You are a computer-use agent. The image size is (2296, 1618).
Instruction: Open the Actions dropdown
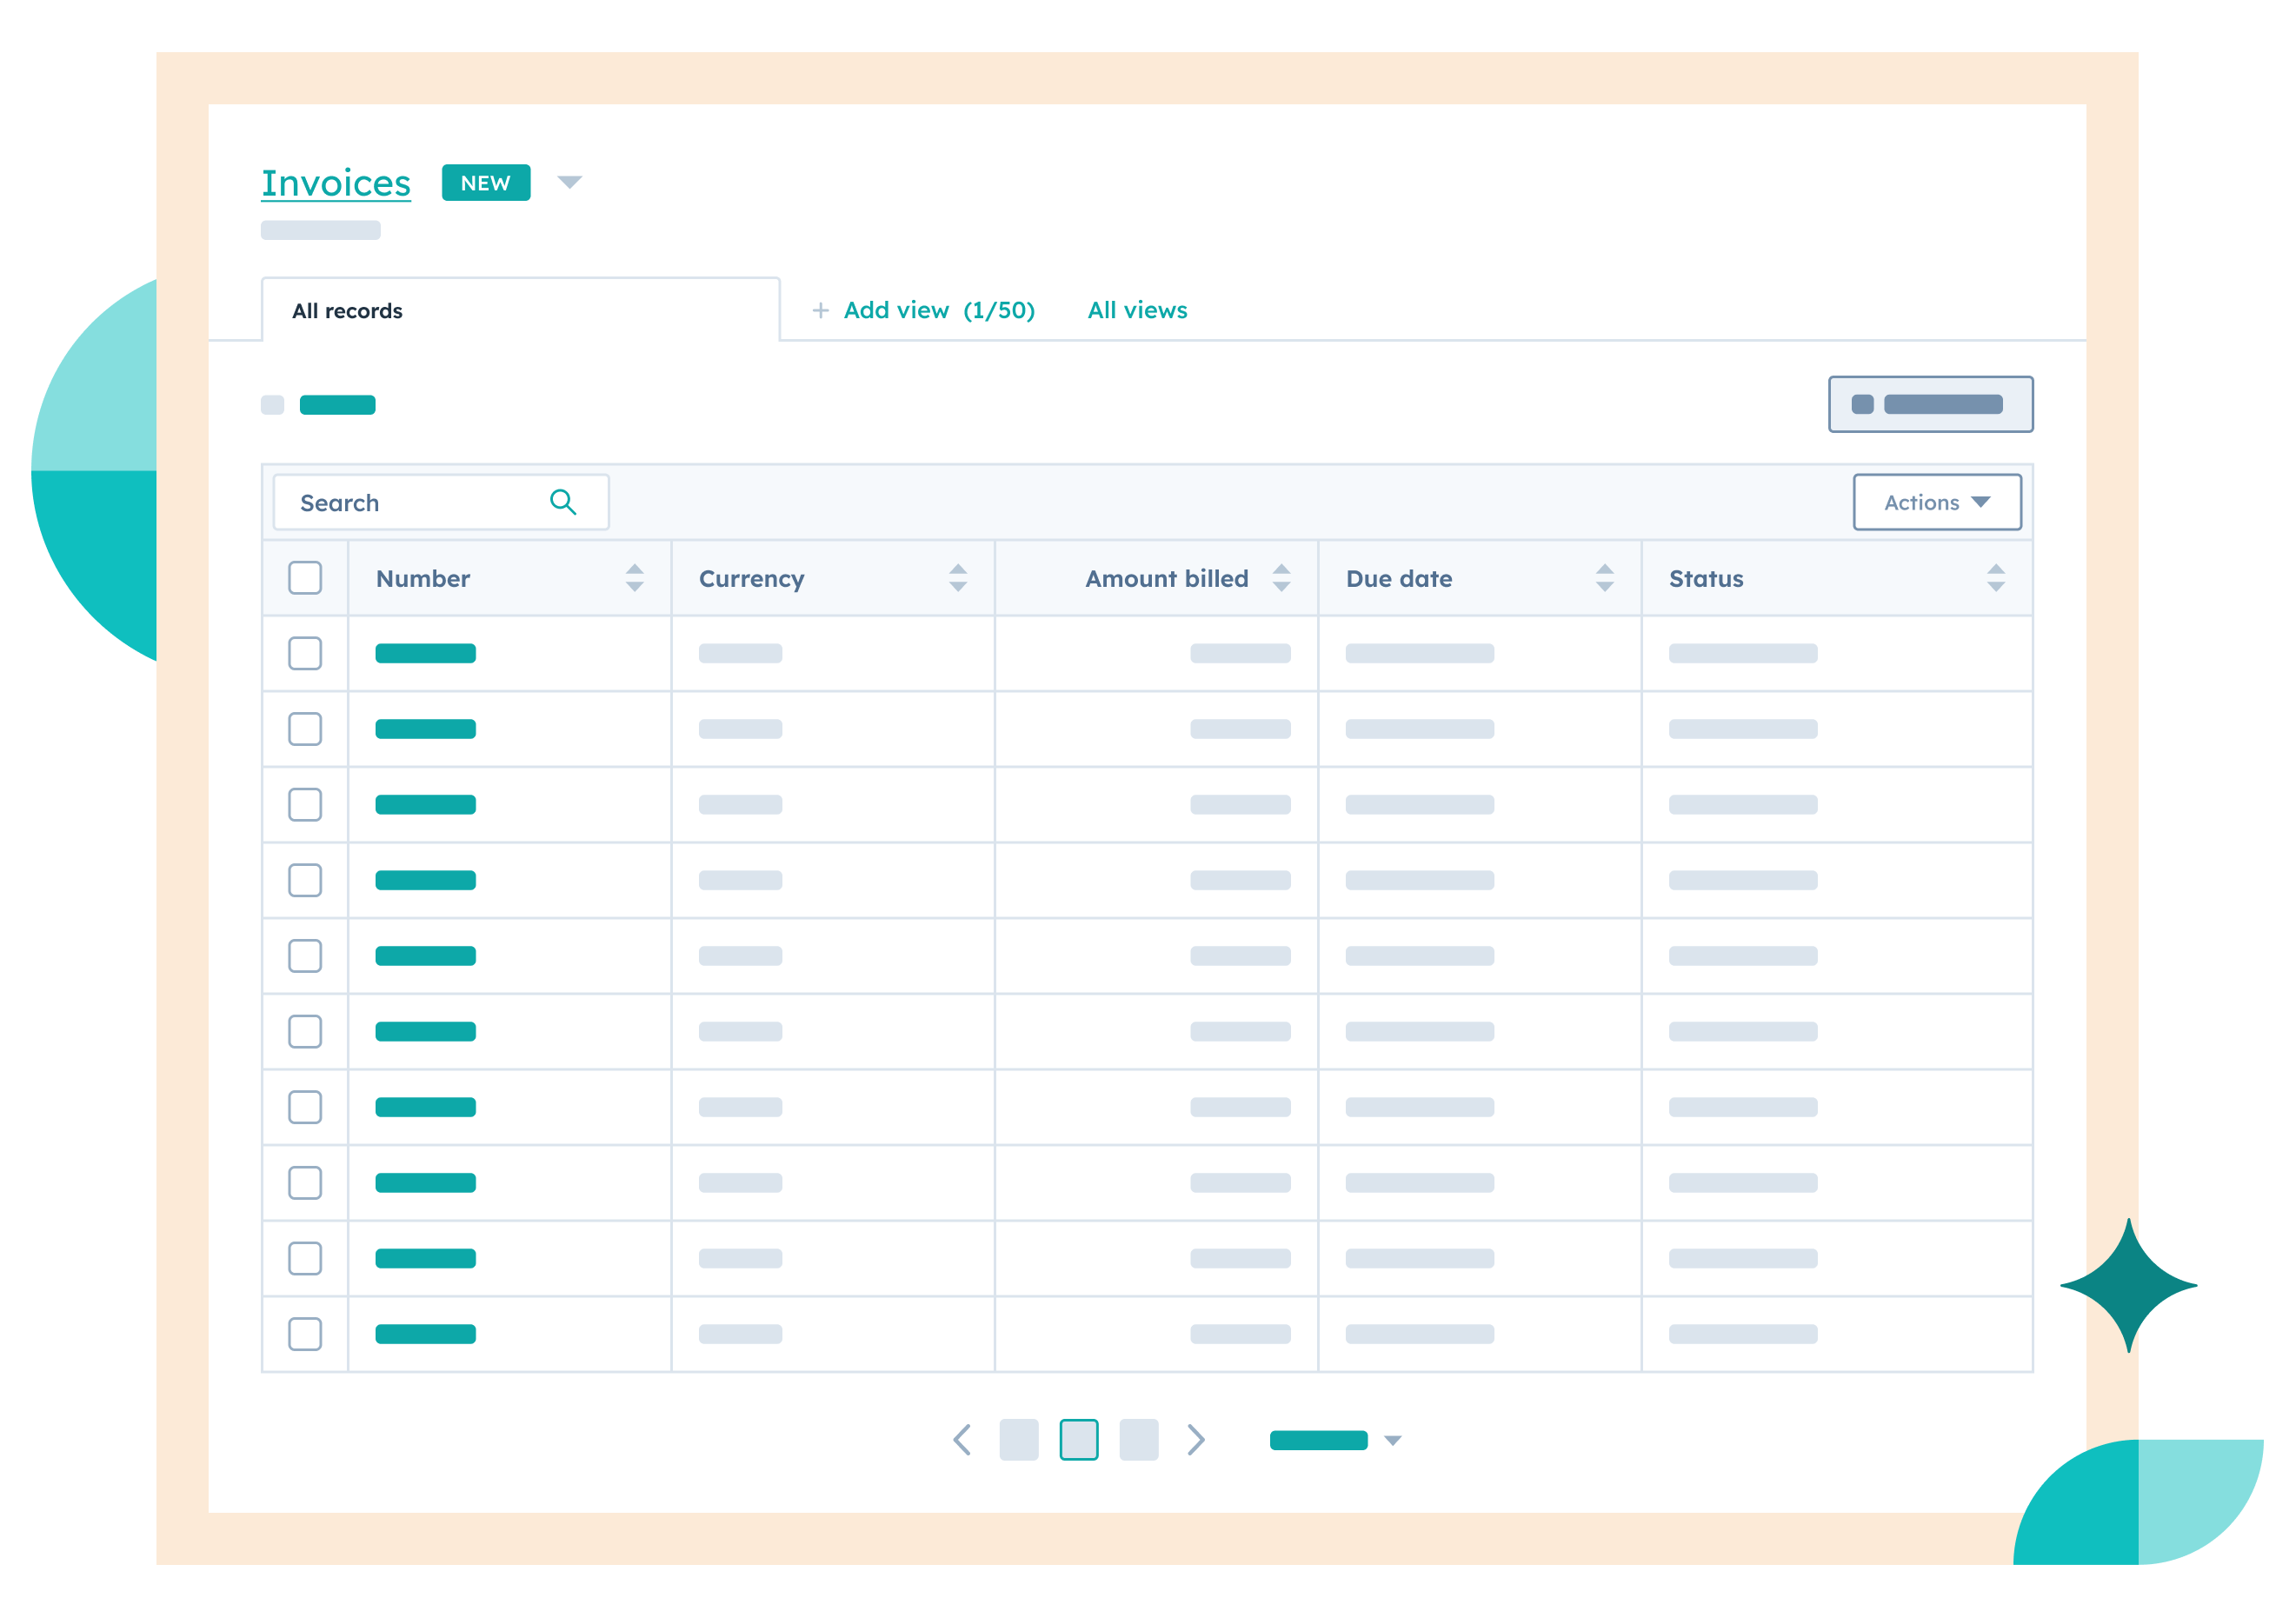tap(1936, 502)
